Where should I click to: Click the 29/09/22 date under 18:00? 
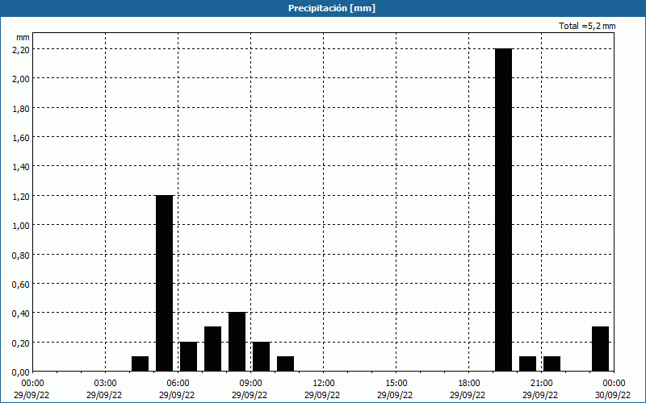(x=468, y=395)
